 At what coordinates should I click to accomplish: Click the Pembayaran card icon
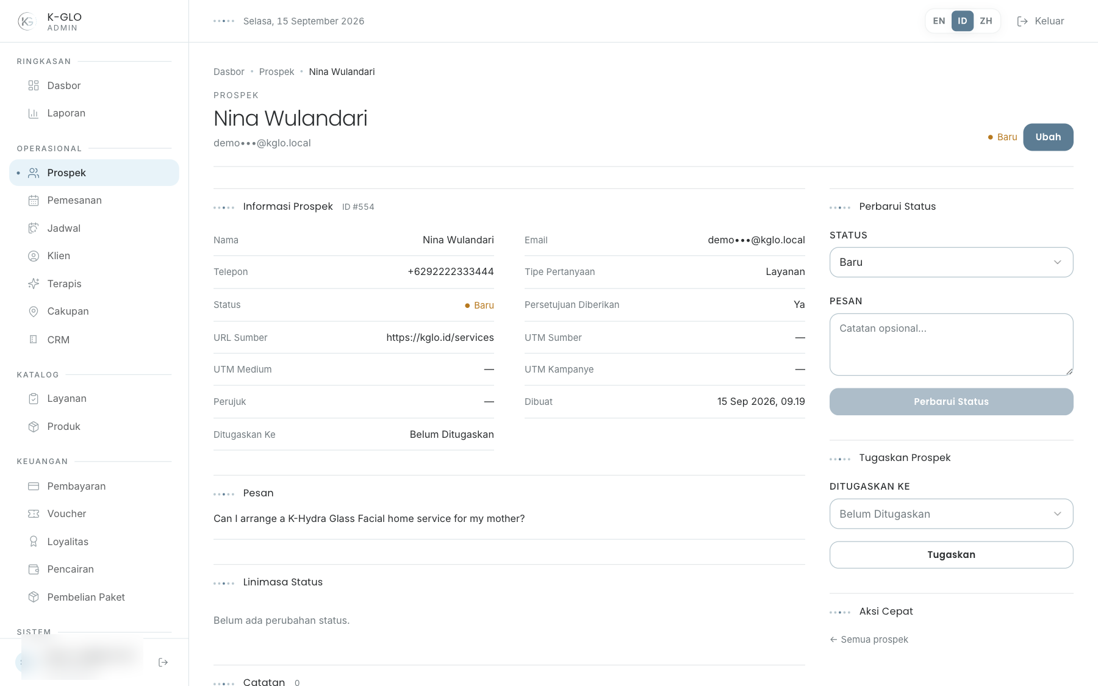[34, 486]
